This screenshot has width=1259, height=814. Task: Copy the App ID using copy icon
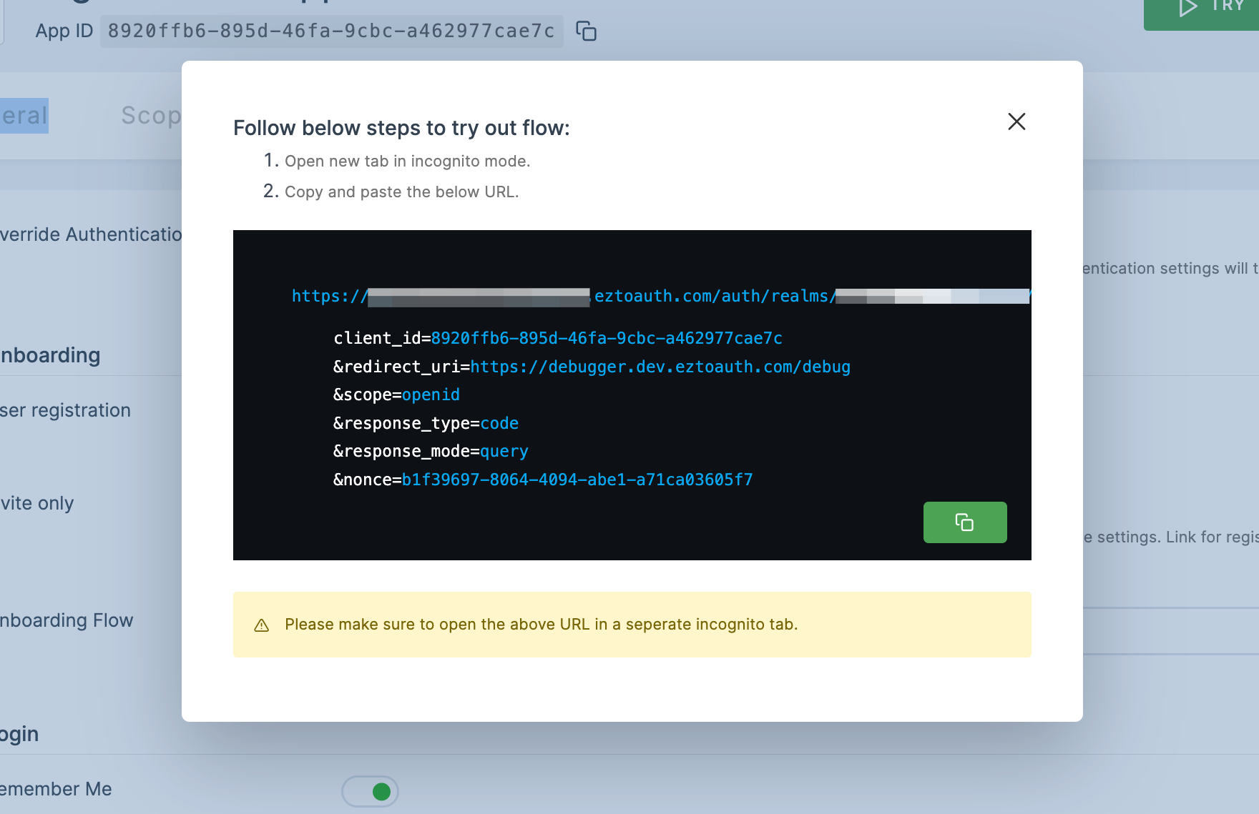pos(587,31)
